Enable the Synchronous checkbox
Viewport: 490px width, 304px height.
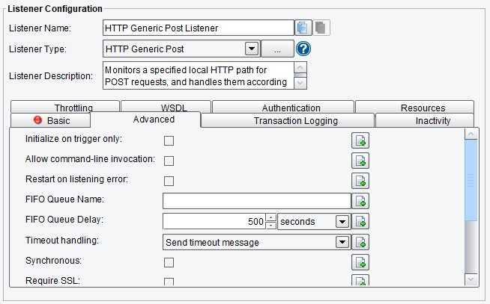(x=169, y=263)
